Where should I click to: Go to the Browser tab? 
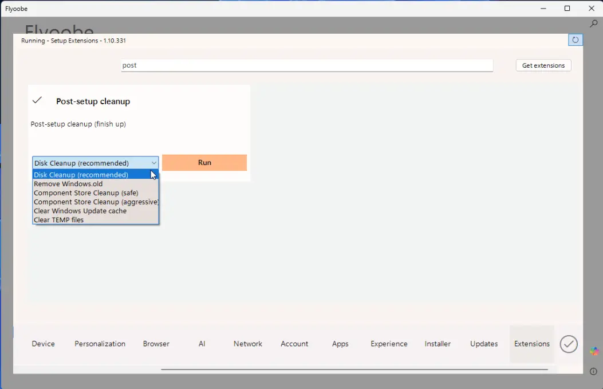click(156, 344)
